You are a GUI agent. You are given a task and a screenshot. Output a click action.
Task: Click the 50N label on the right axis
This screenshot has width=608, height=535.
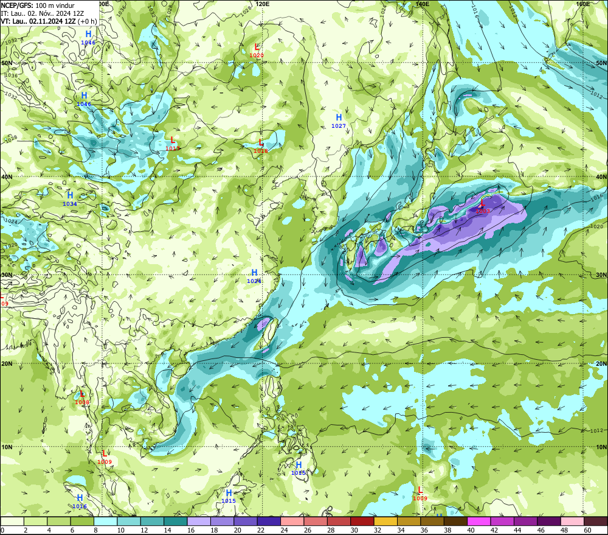click(x=601, y=63)
